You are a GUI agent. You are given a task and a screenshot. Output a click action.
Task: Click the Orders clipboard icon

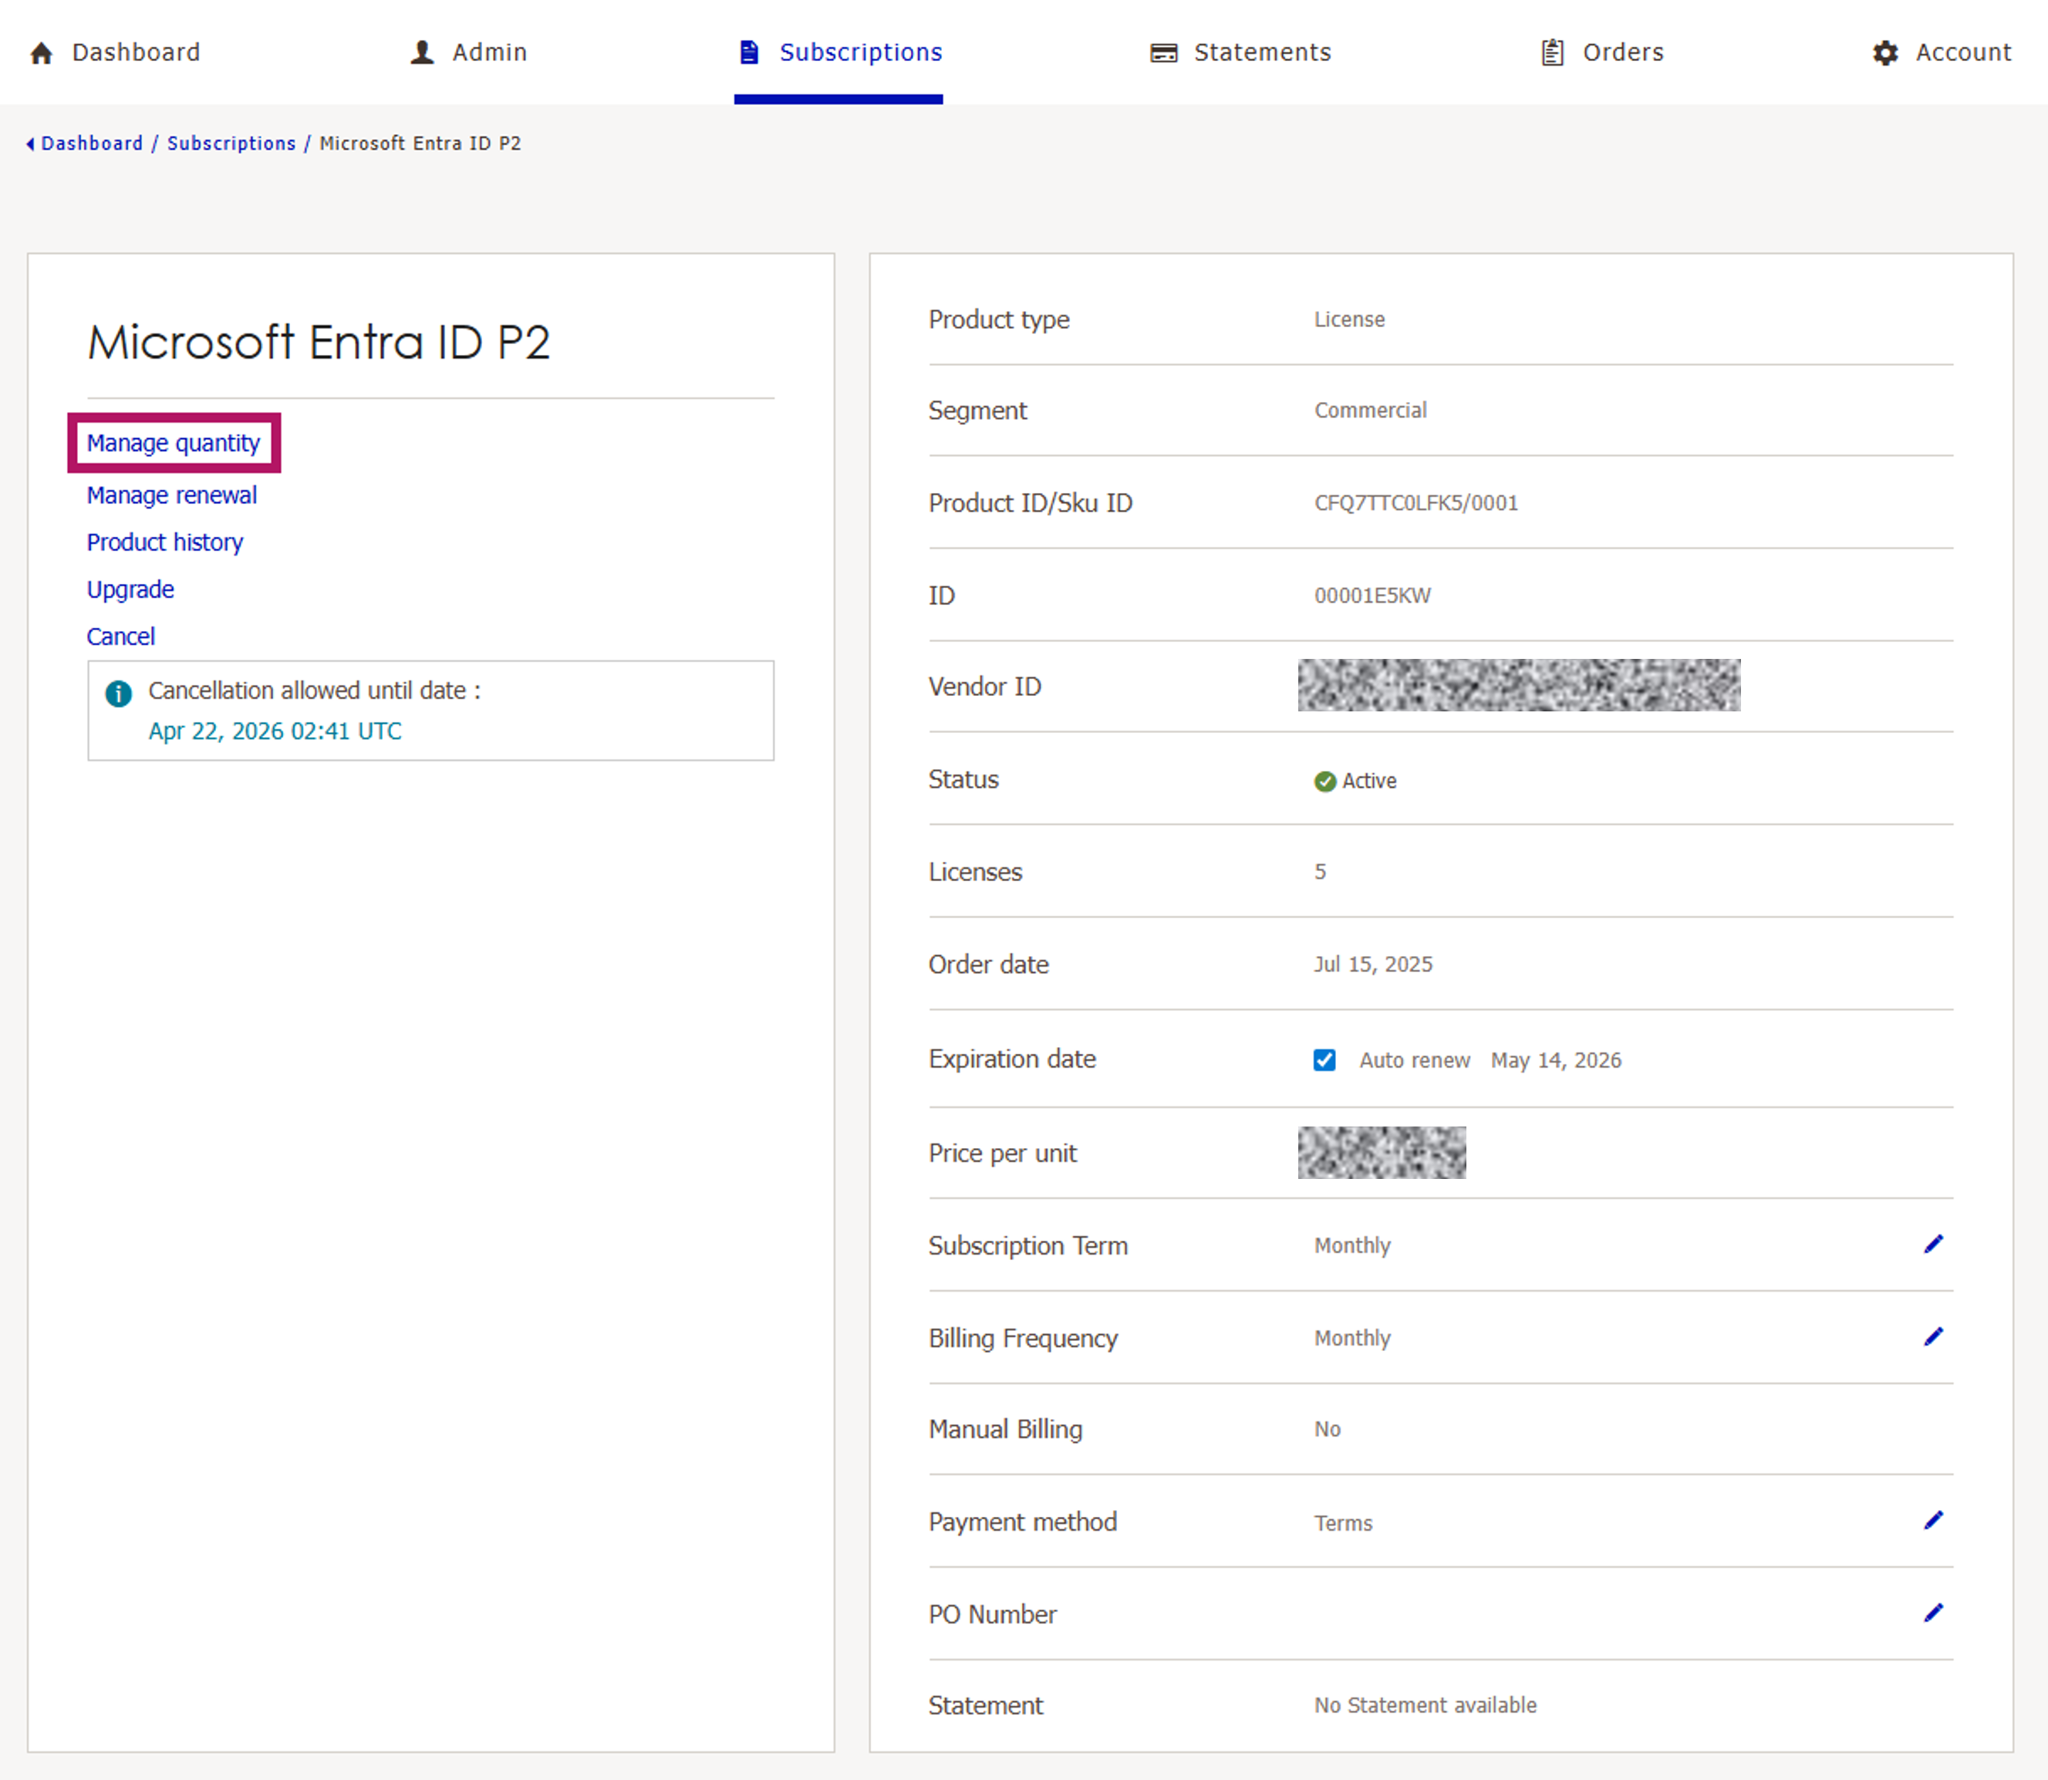pyautogui.click(x=1551, y=52)
